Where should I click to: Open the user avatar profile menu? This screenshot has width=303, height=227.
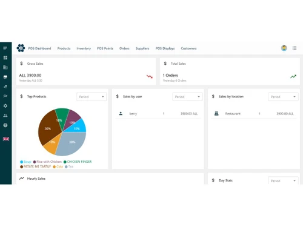pyautogui.click(x=284, y=48)
